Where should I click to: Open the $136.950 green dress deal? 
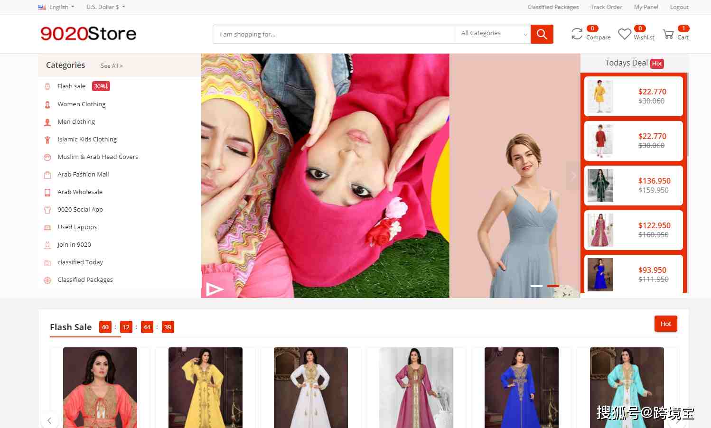[633, 186]
